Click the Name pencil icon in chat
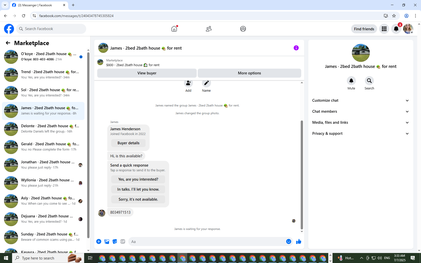The height and width of the screenshot is (263, 421). (x=206, y=83)
